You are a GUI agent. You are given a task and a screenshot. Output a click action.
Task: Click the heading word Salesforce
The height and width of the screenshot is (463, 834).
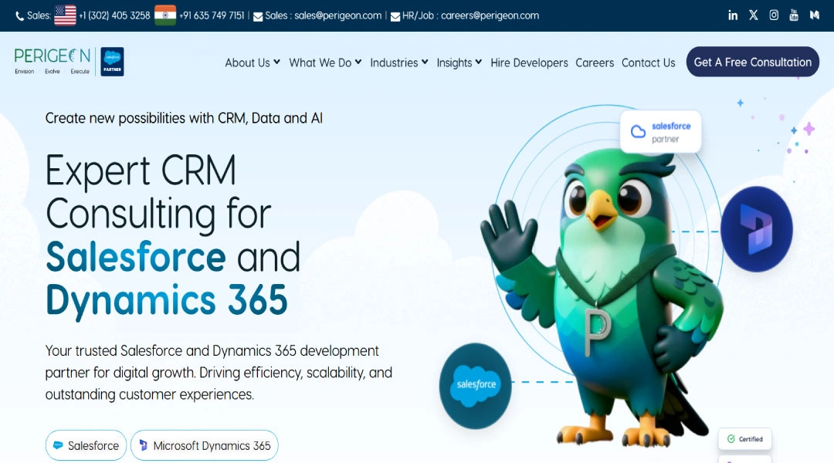coord(136,257)
